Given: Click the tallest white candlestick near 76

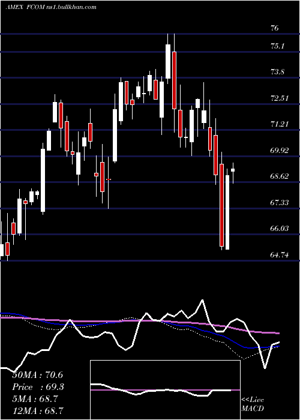Looking at the screenshot, I should click(168, 61).
